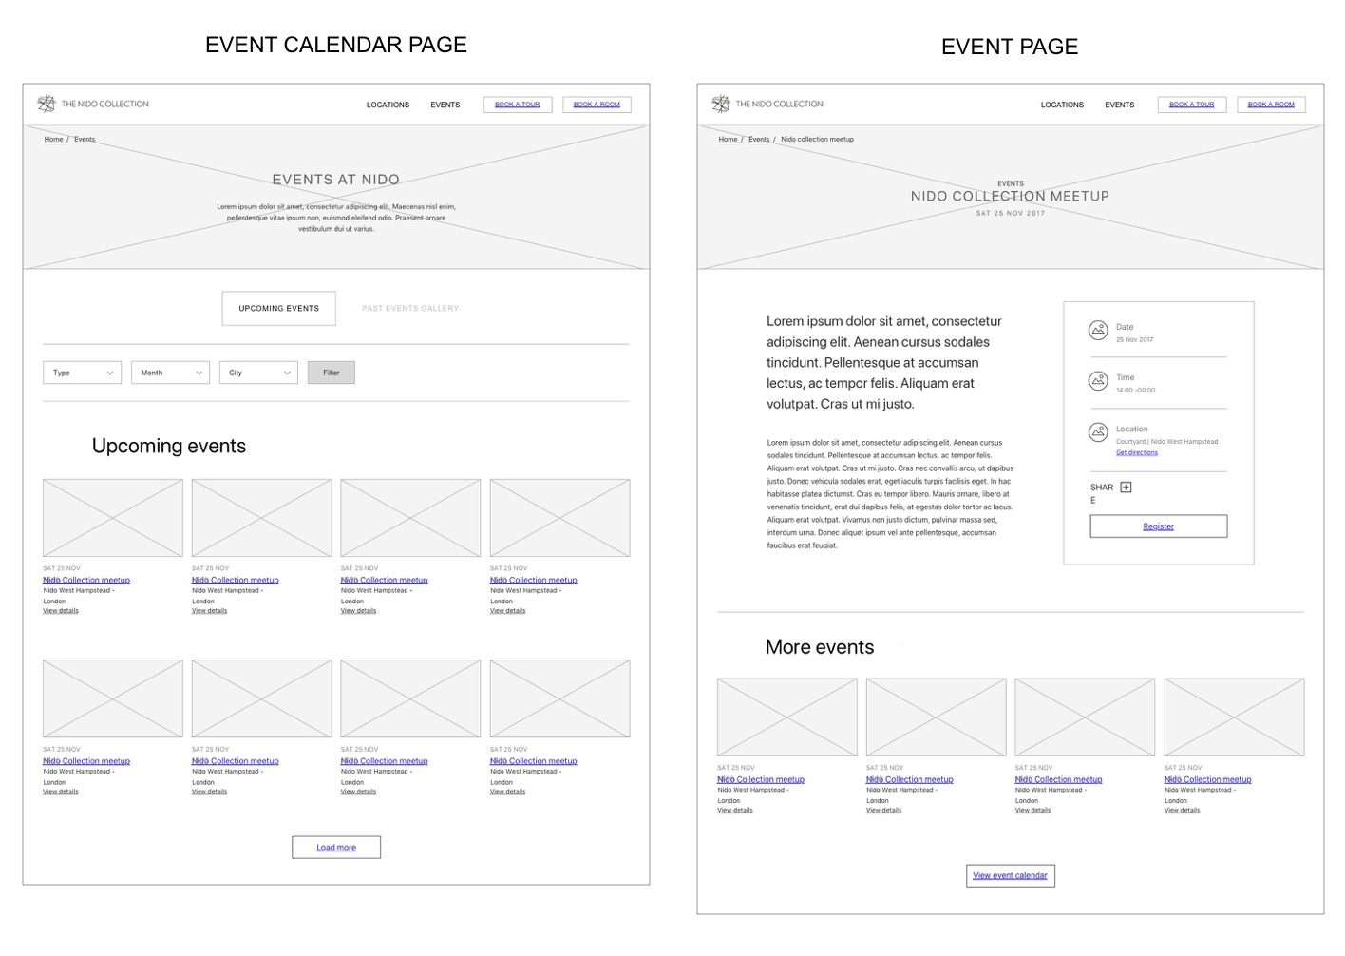Click the first event image placeholder under More events

tap(786, 717)
